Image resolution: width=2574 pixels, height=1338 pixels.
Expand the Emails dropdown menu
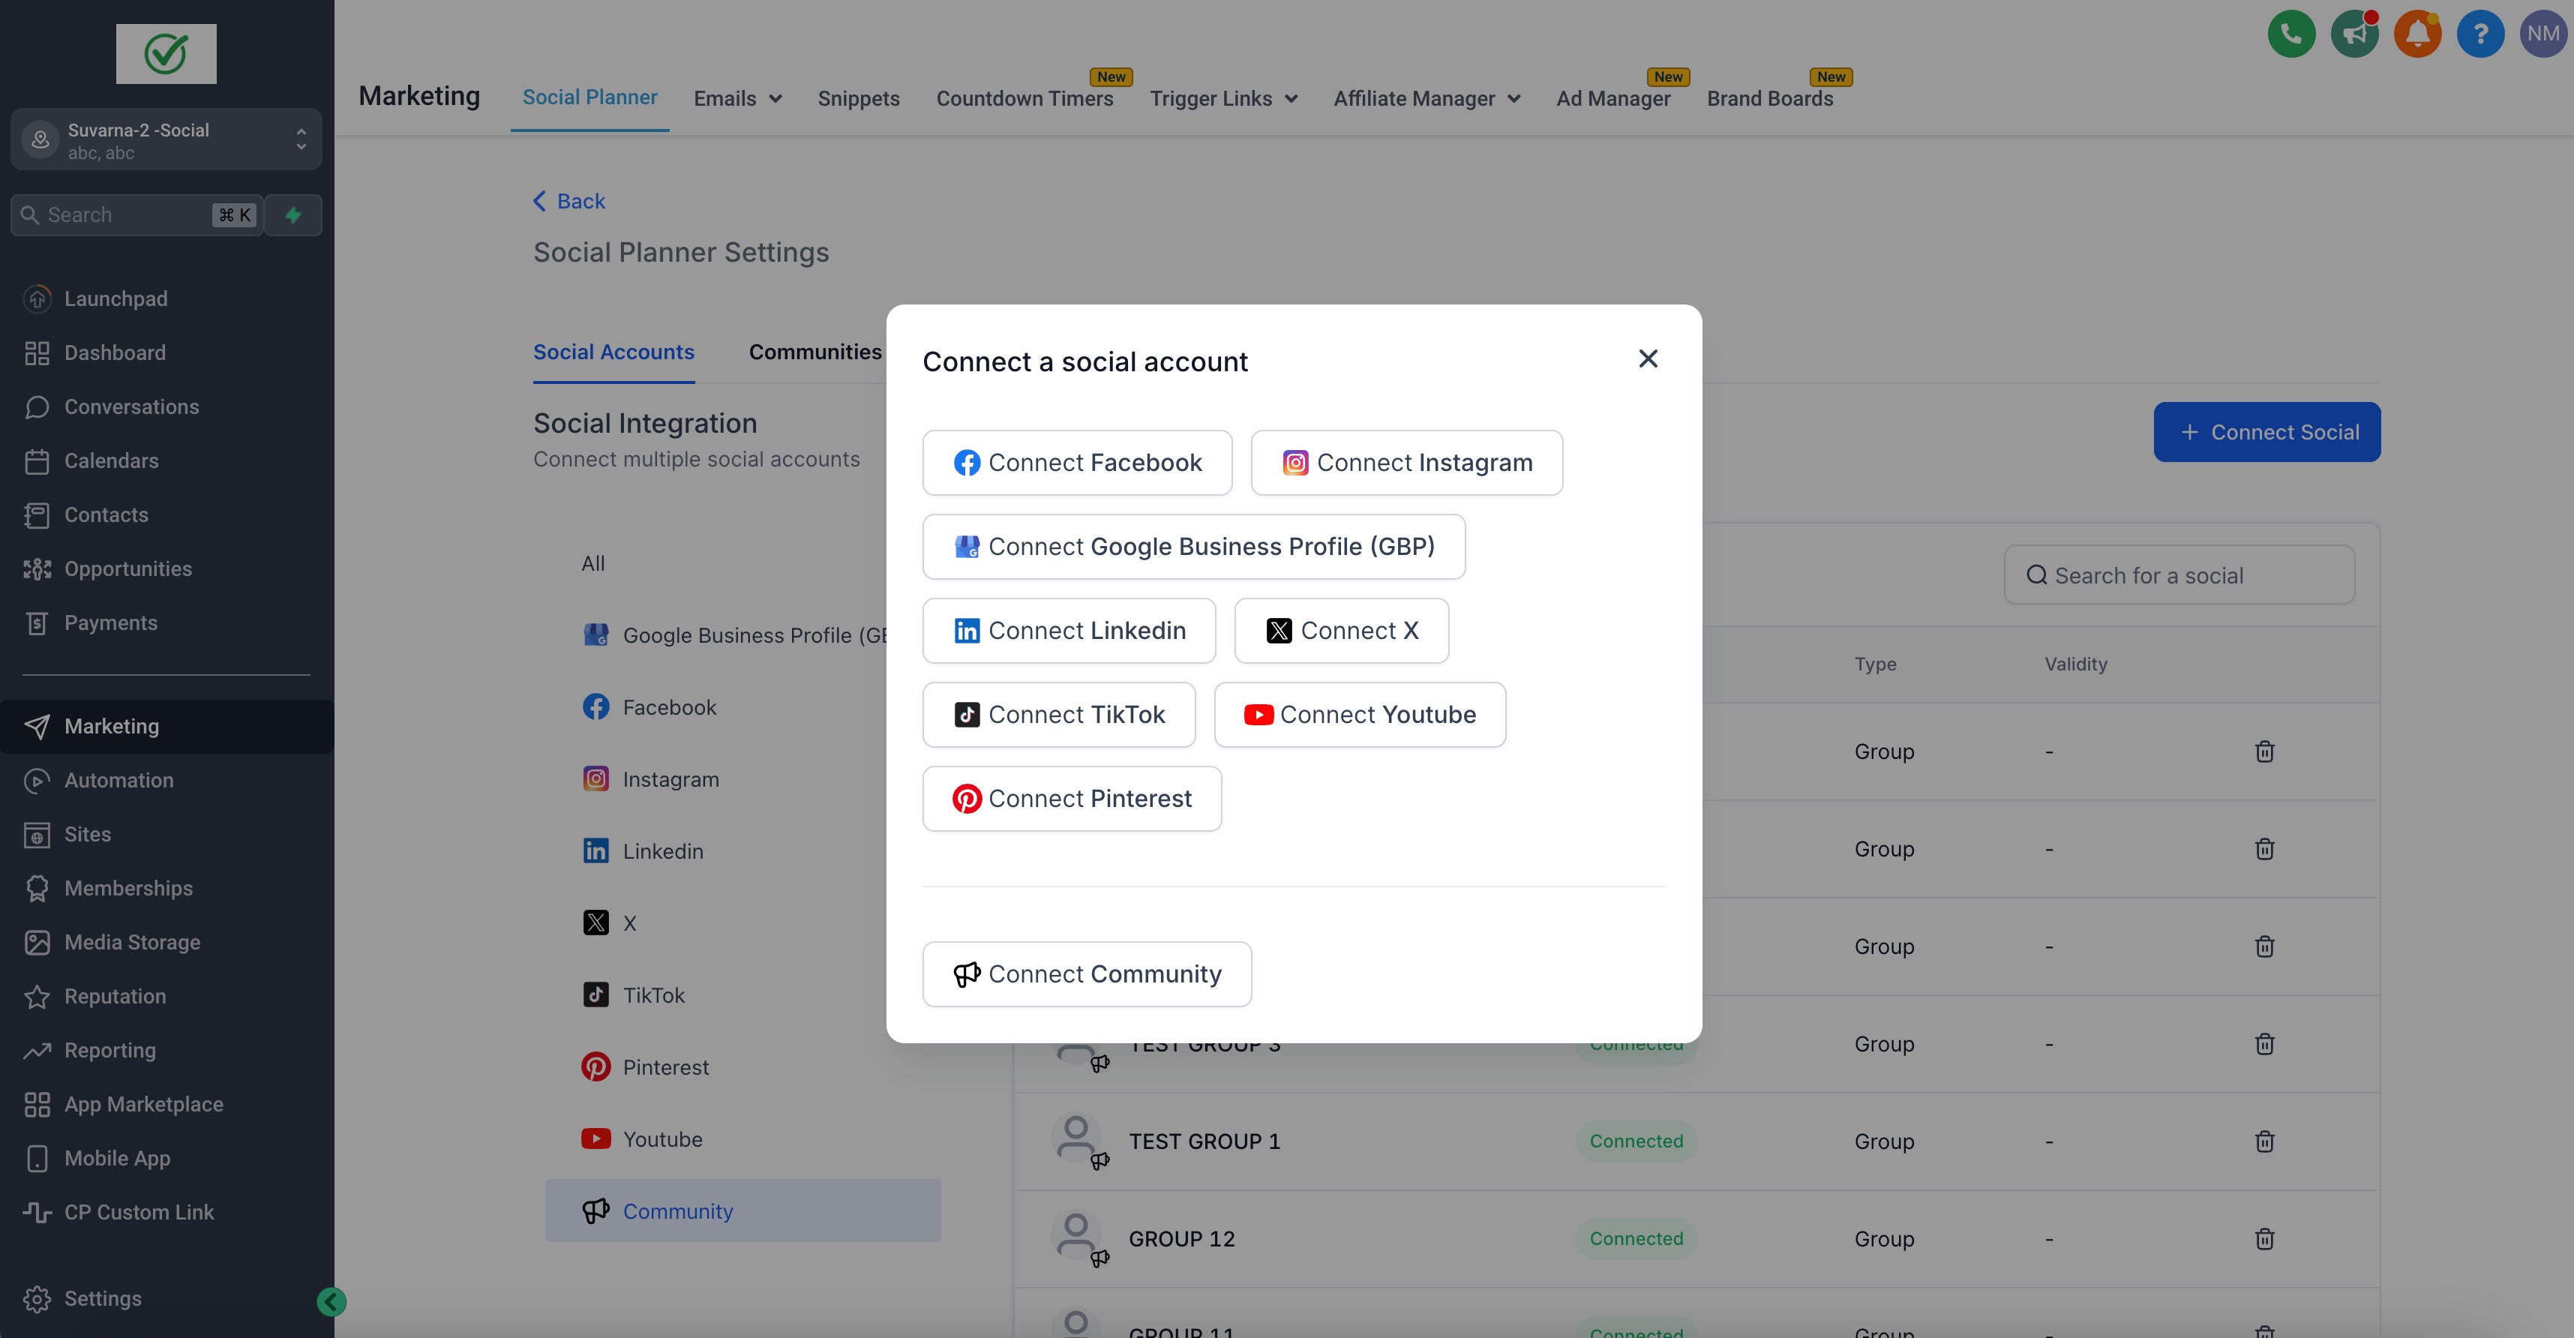tap(737, 98)
